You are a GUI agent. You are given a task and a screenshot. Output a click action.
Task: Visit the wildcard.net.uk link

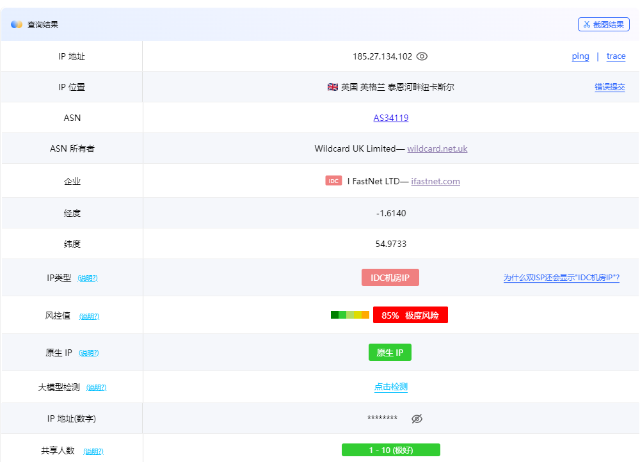pyautogui.click(x=437, y=148)
